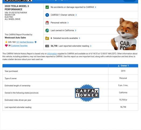Click the Year purchased row label
This screenshot has width=141, height=130.
(x=11, y=71)
